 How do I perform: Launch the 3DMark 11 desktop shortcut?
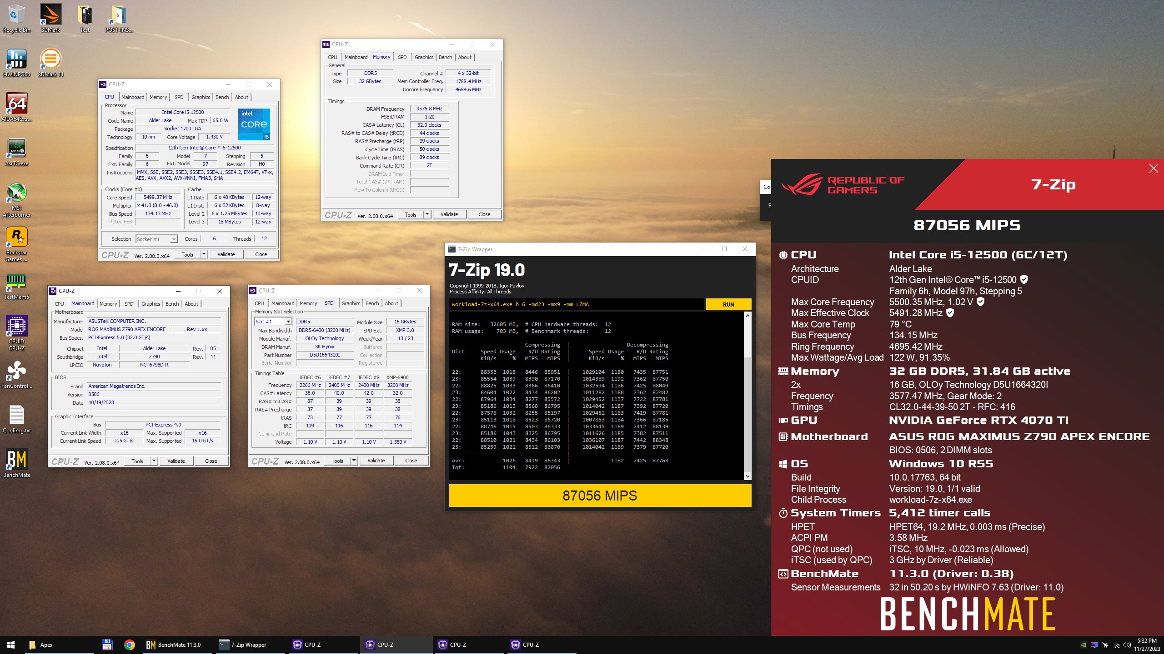(x=50, y=63)
